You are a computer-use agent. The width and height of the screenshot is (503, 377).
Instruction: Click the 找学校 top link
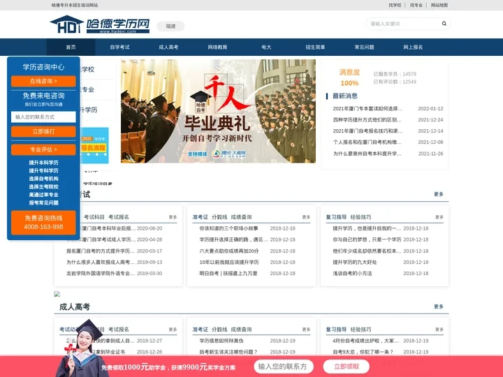pyautogui.click(x=395, y=5)
